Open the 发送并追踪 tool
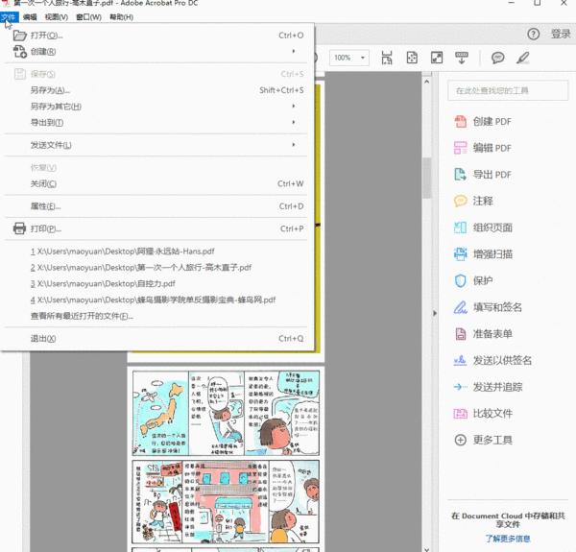The image size is (576, 552). [x=489, y=387]
